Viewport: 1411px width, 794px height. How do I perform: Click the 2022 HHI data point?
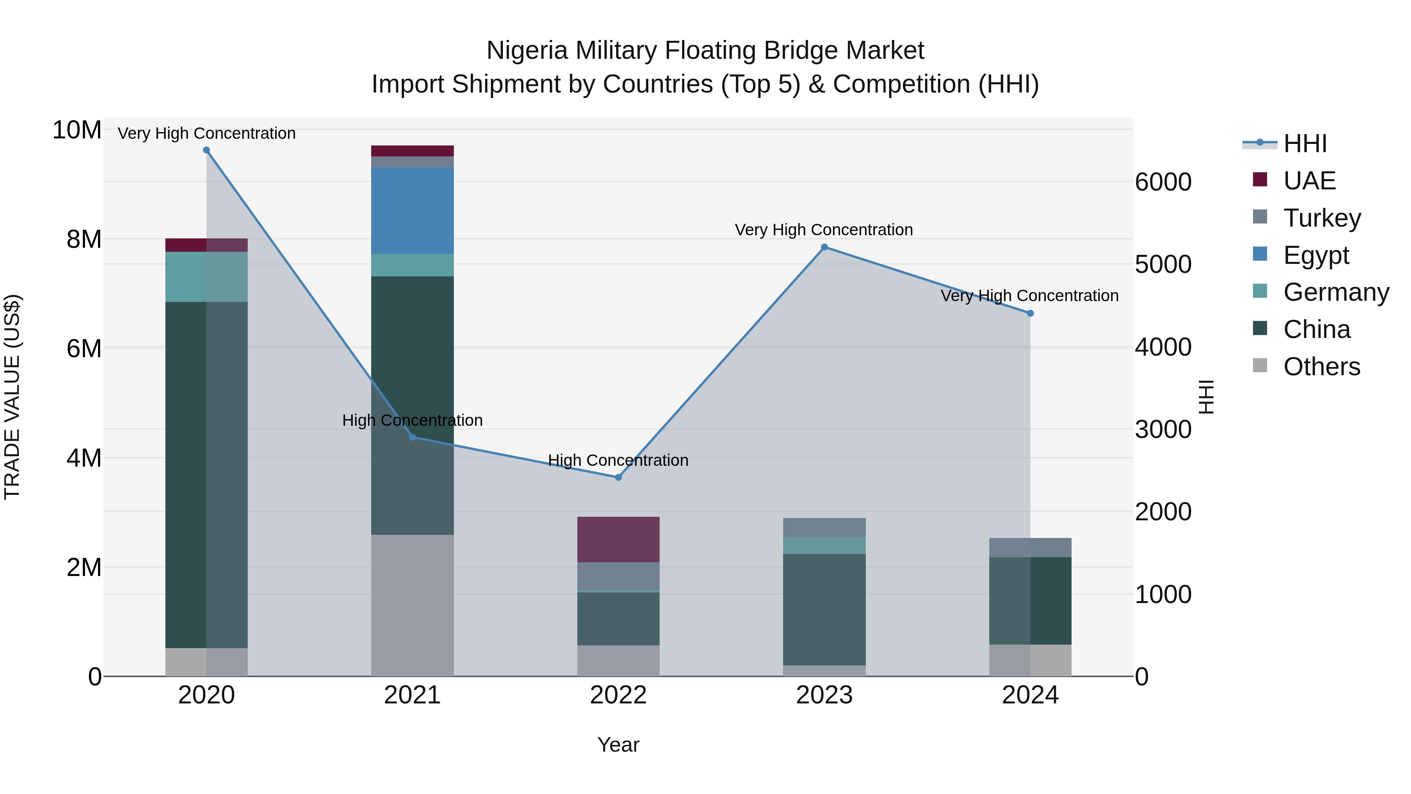618,477
